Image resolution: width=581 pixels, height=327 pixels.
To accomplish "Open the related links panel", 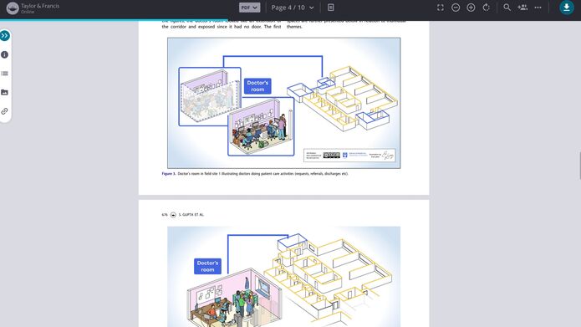I will click(5, 111).
